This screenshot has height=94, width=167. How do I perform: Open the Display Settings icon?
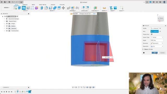coord(87,87)
